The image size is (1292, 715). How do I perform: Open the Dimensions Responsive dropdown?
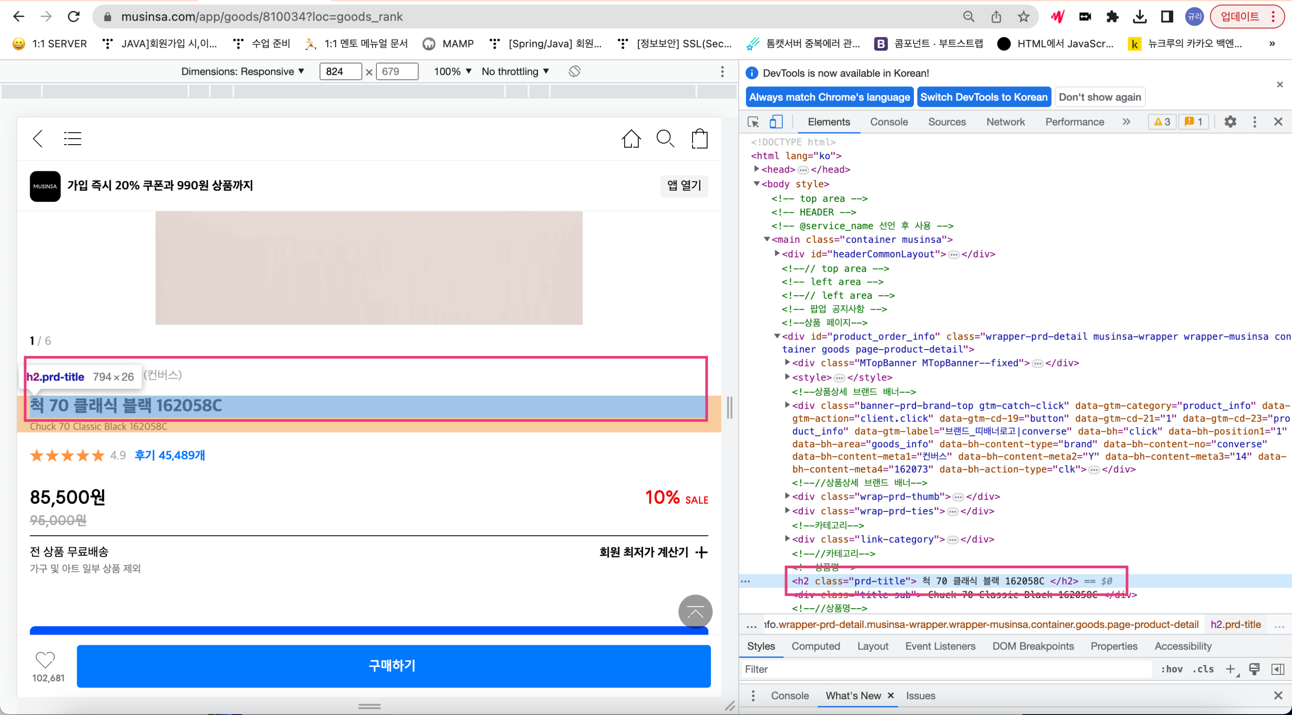tap(243, 71)
